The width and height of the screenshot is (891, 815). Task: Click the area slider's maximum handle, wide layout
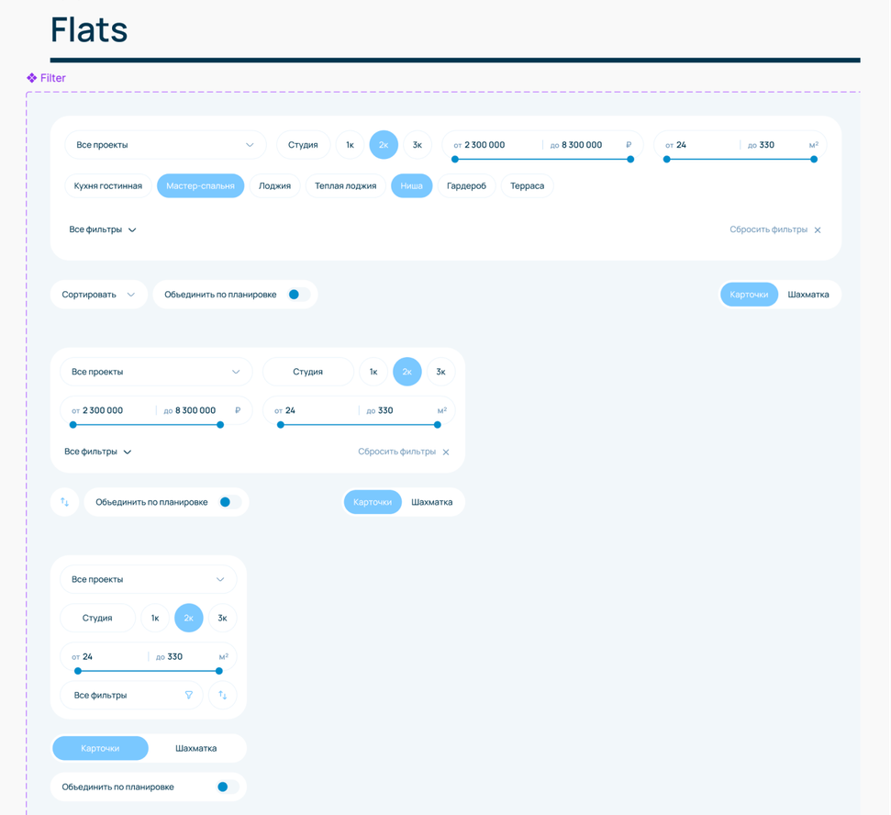point(814,159)
